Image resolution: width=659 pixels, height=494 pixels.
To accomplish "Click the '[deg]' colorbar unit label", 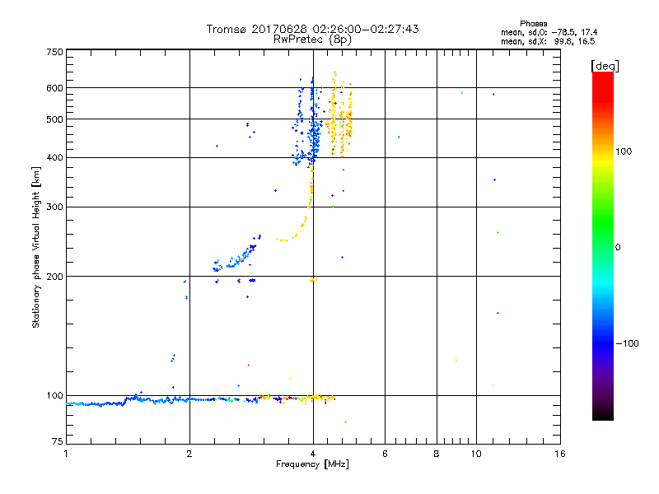I will (x=605, y=66).
